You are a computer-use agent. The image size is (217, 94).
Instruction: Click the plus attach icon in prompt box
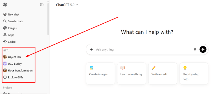(91, 49)
